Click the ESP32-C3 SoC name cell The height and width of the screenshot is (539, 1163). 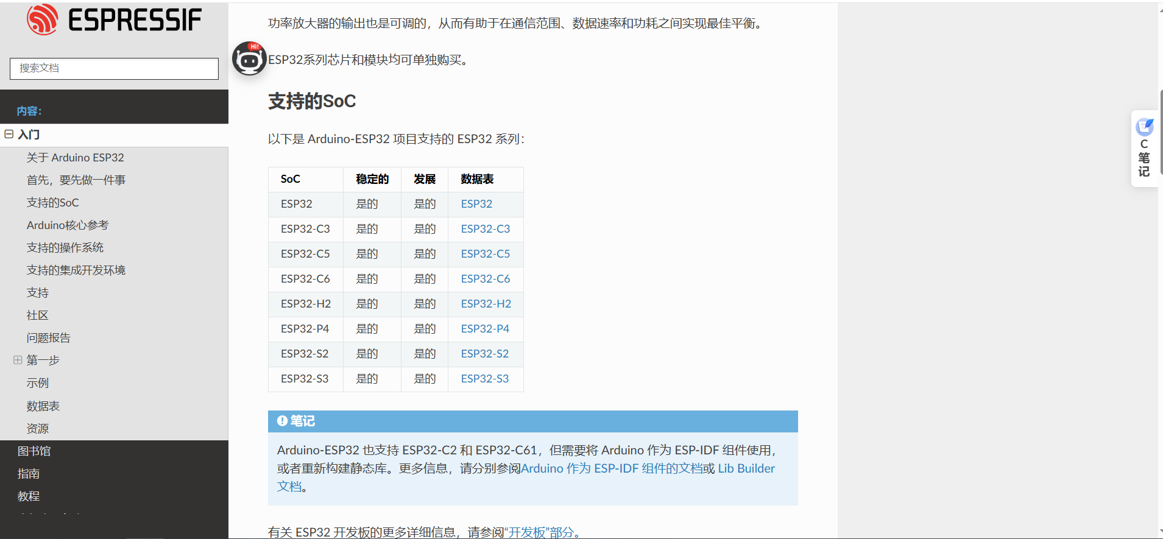click(305, 229)
